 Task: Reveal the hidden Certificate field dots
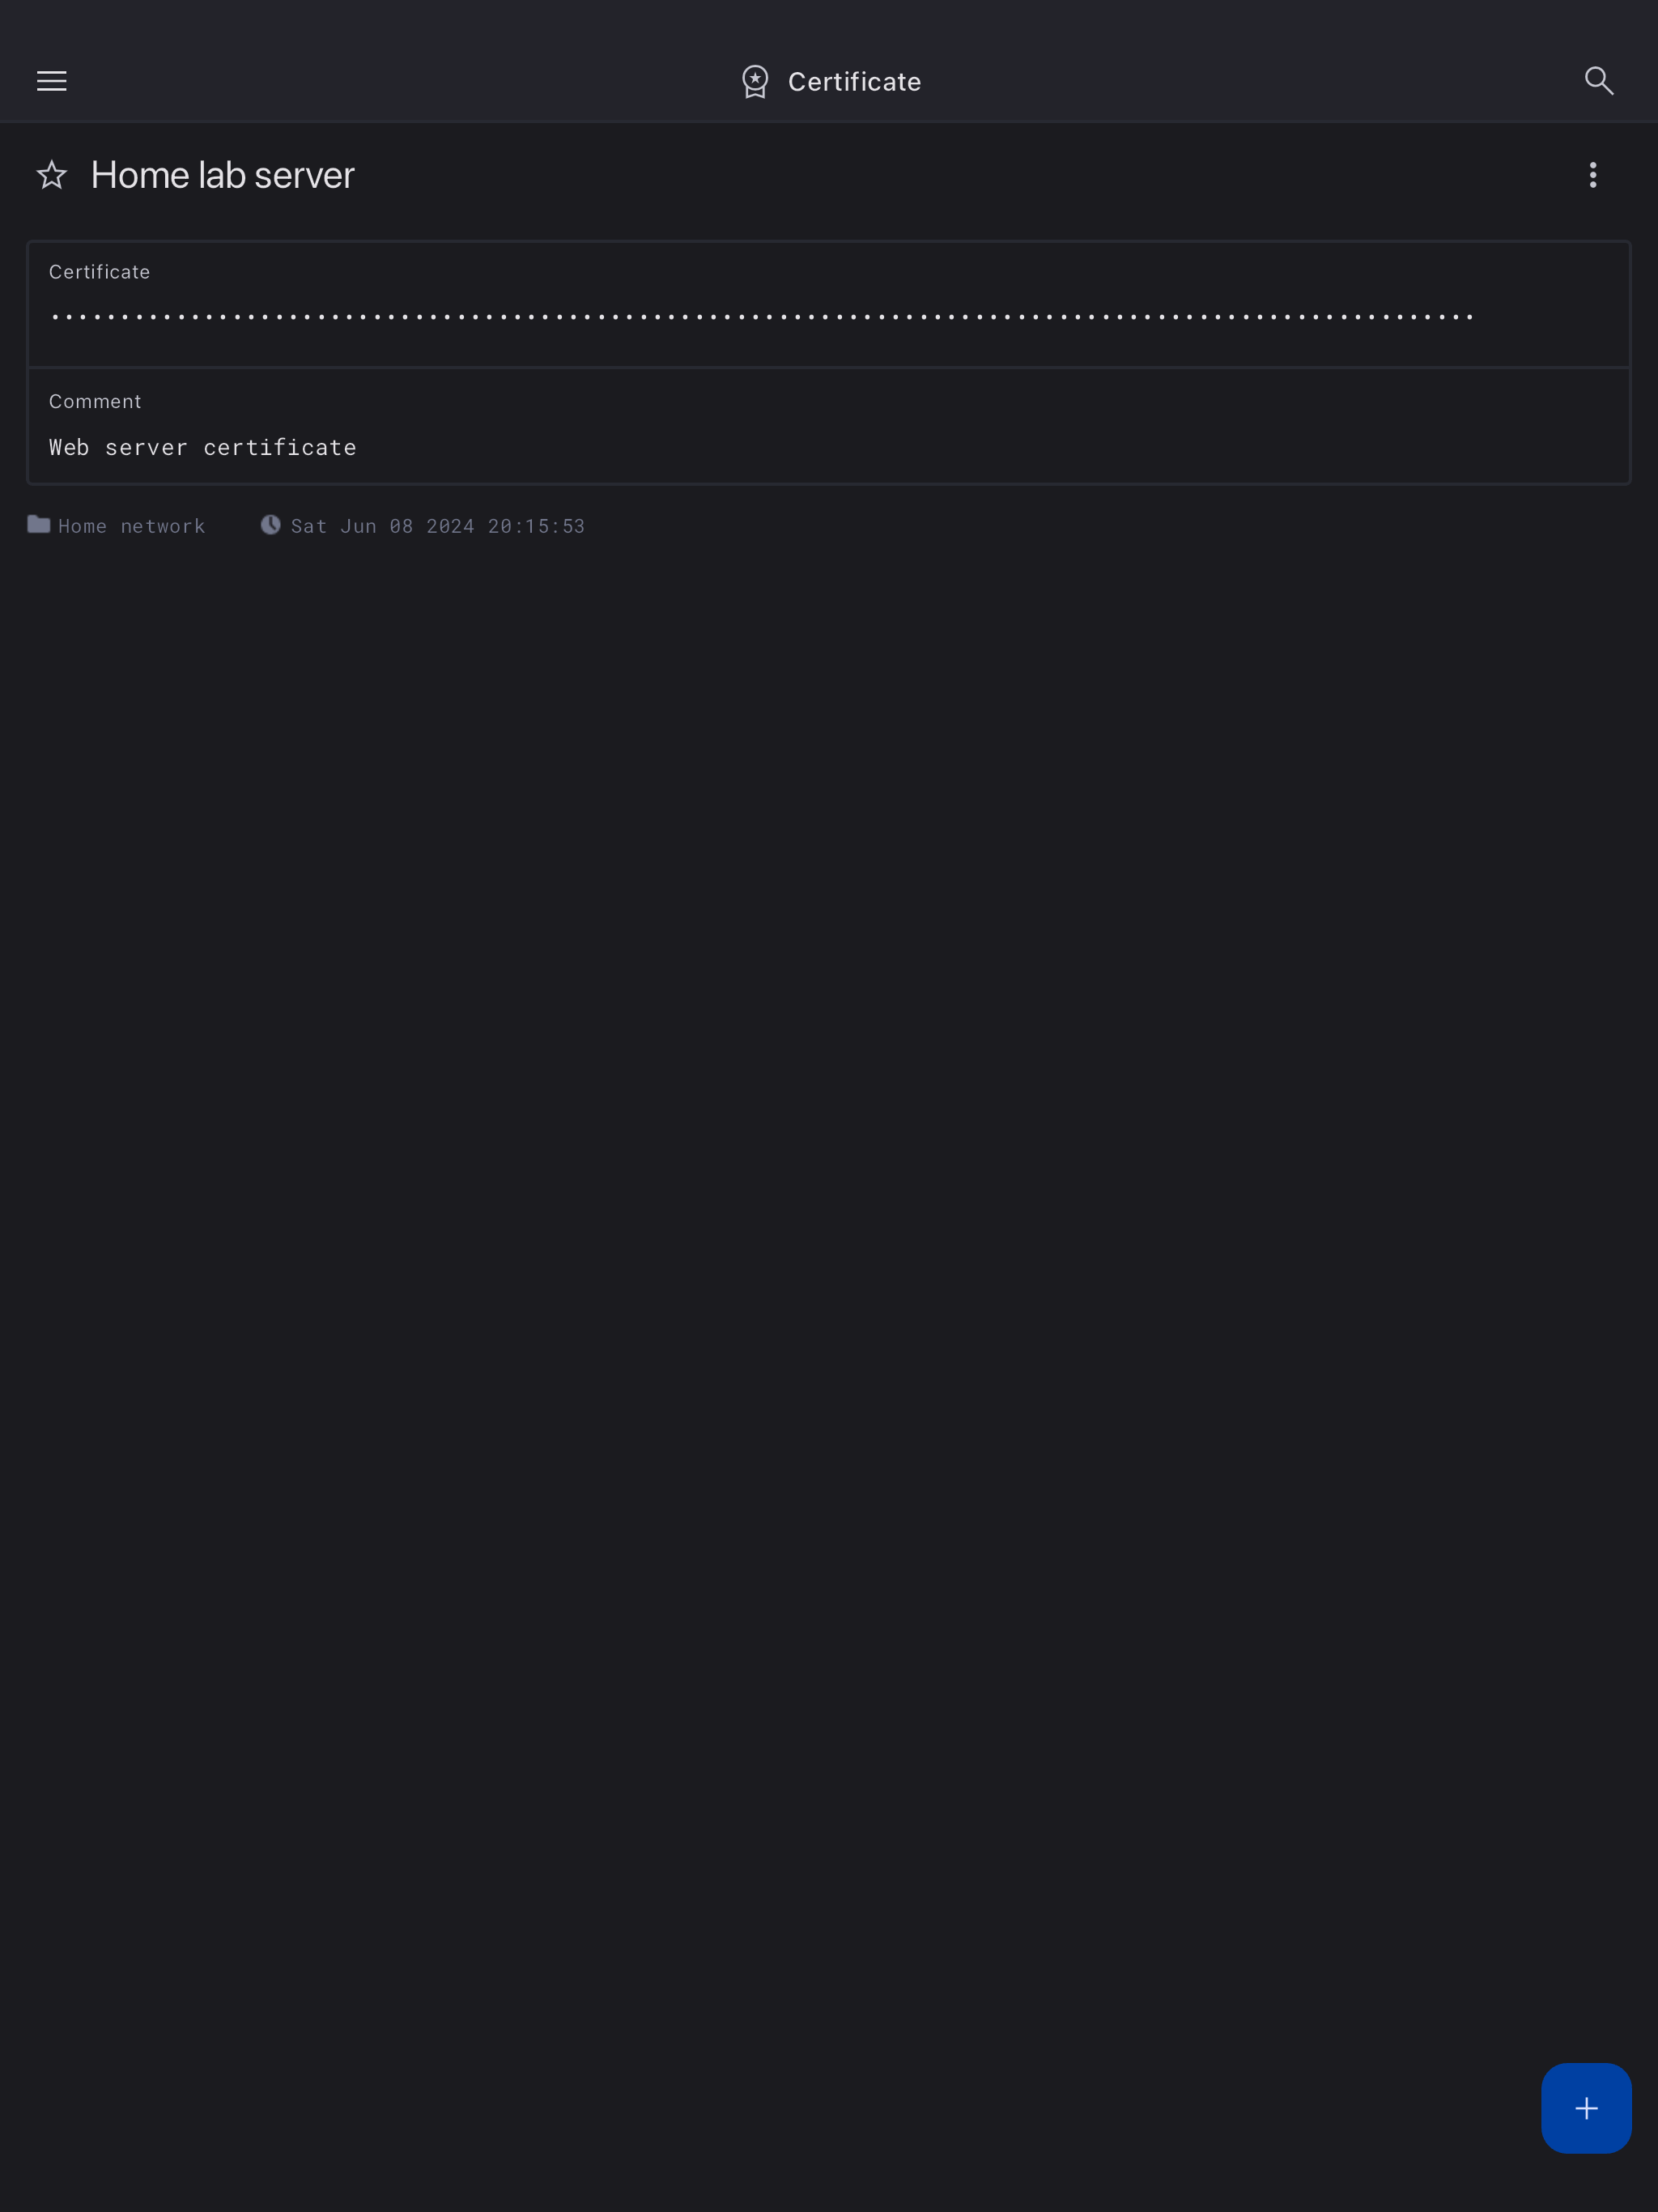coord(762,317)
